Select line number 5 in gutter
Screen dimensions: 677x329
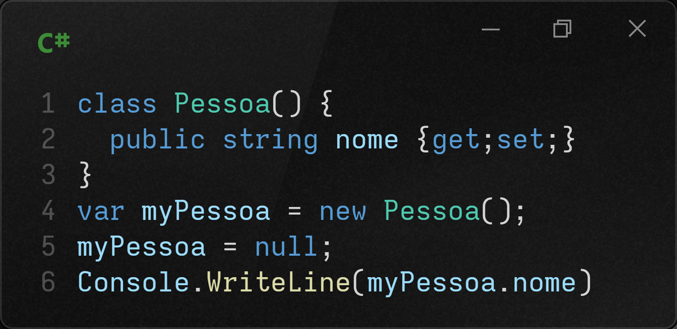pos(48,247)
